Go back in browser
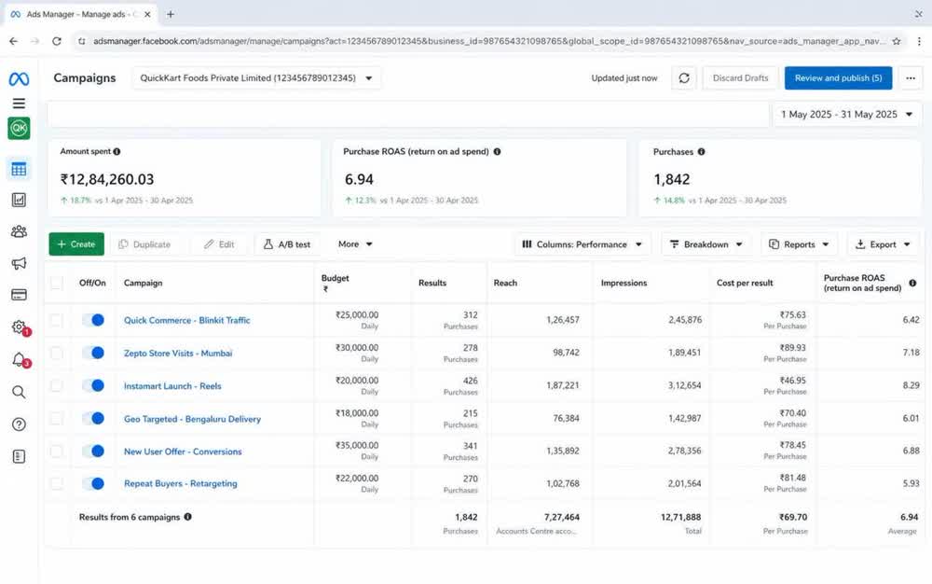 tap(14, 41)
